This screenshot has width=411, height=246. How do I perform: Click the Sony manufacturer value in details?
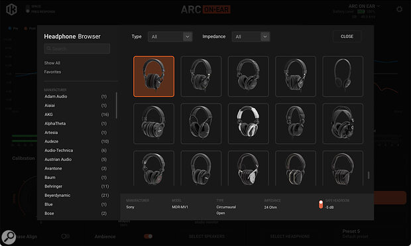(130, 207)
